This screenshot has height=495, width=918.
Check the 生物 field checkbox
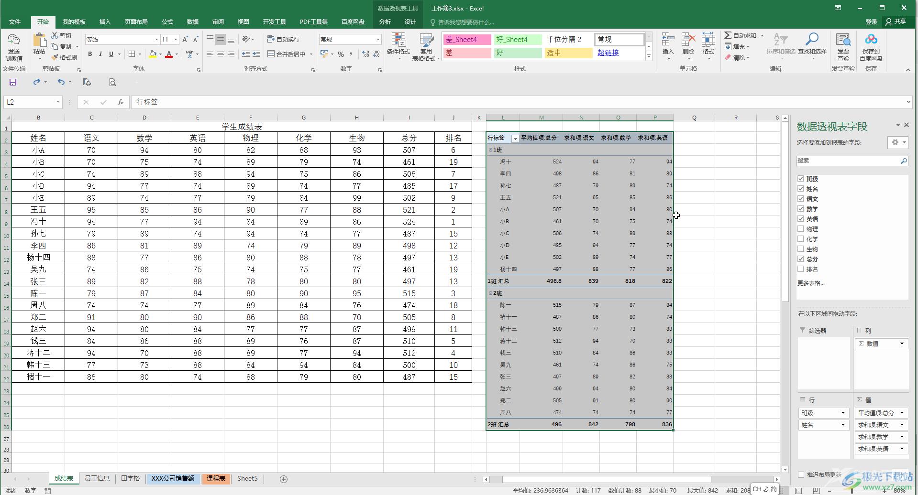point(801,249)
